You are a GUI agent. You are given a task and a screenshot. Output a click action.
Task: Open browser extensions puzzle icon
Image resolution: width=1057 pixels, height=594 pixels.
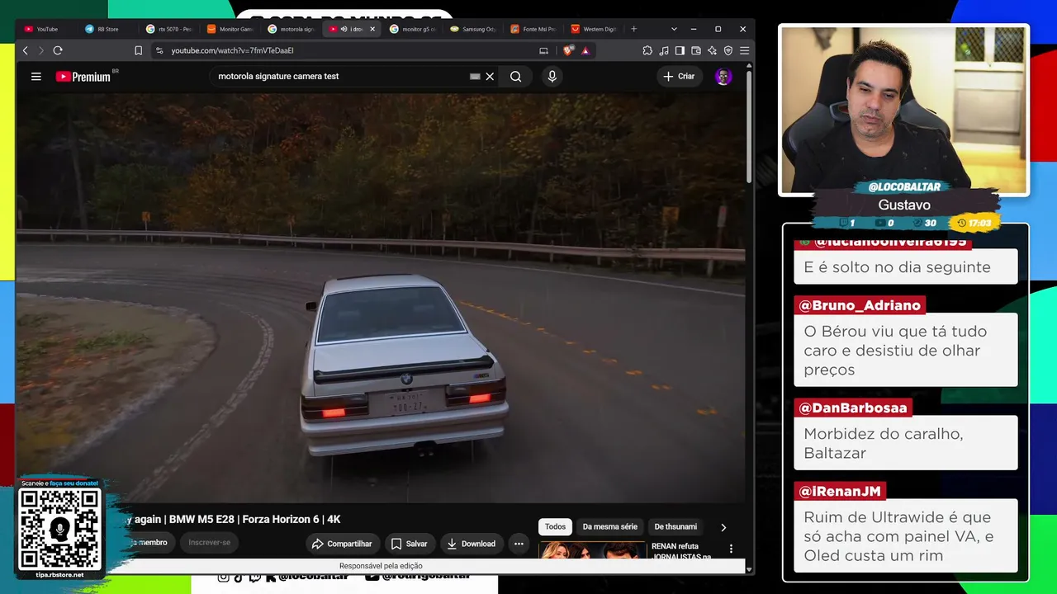pyautogui.click(x=647, y=50)
